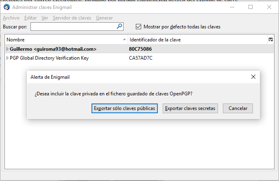The width and height of the screenshot is (279, 181).
Task: Expand PGP Global Directory Verification Key
Action: tap(7, 58)
